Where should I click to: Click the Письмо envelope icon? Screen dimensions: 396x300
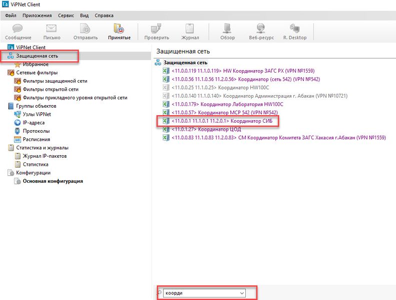point(51,29)
